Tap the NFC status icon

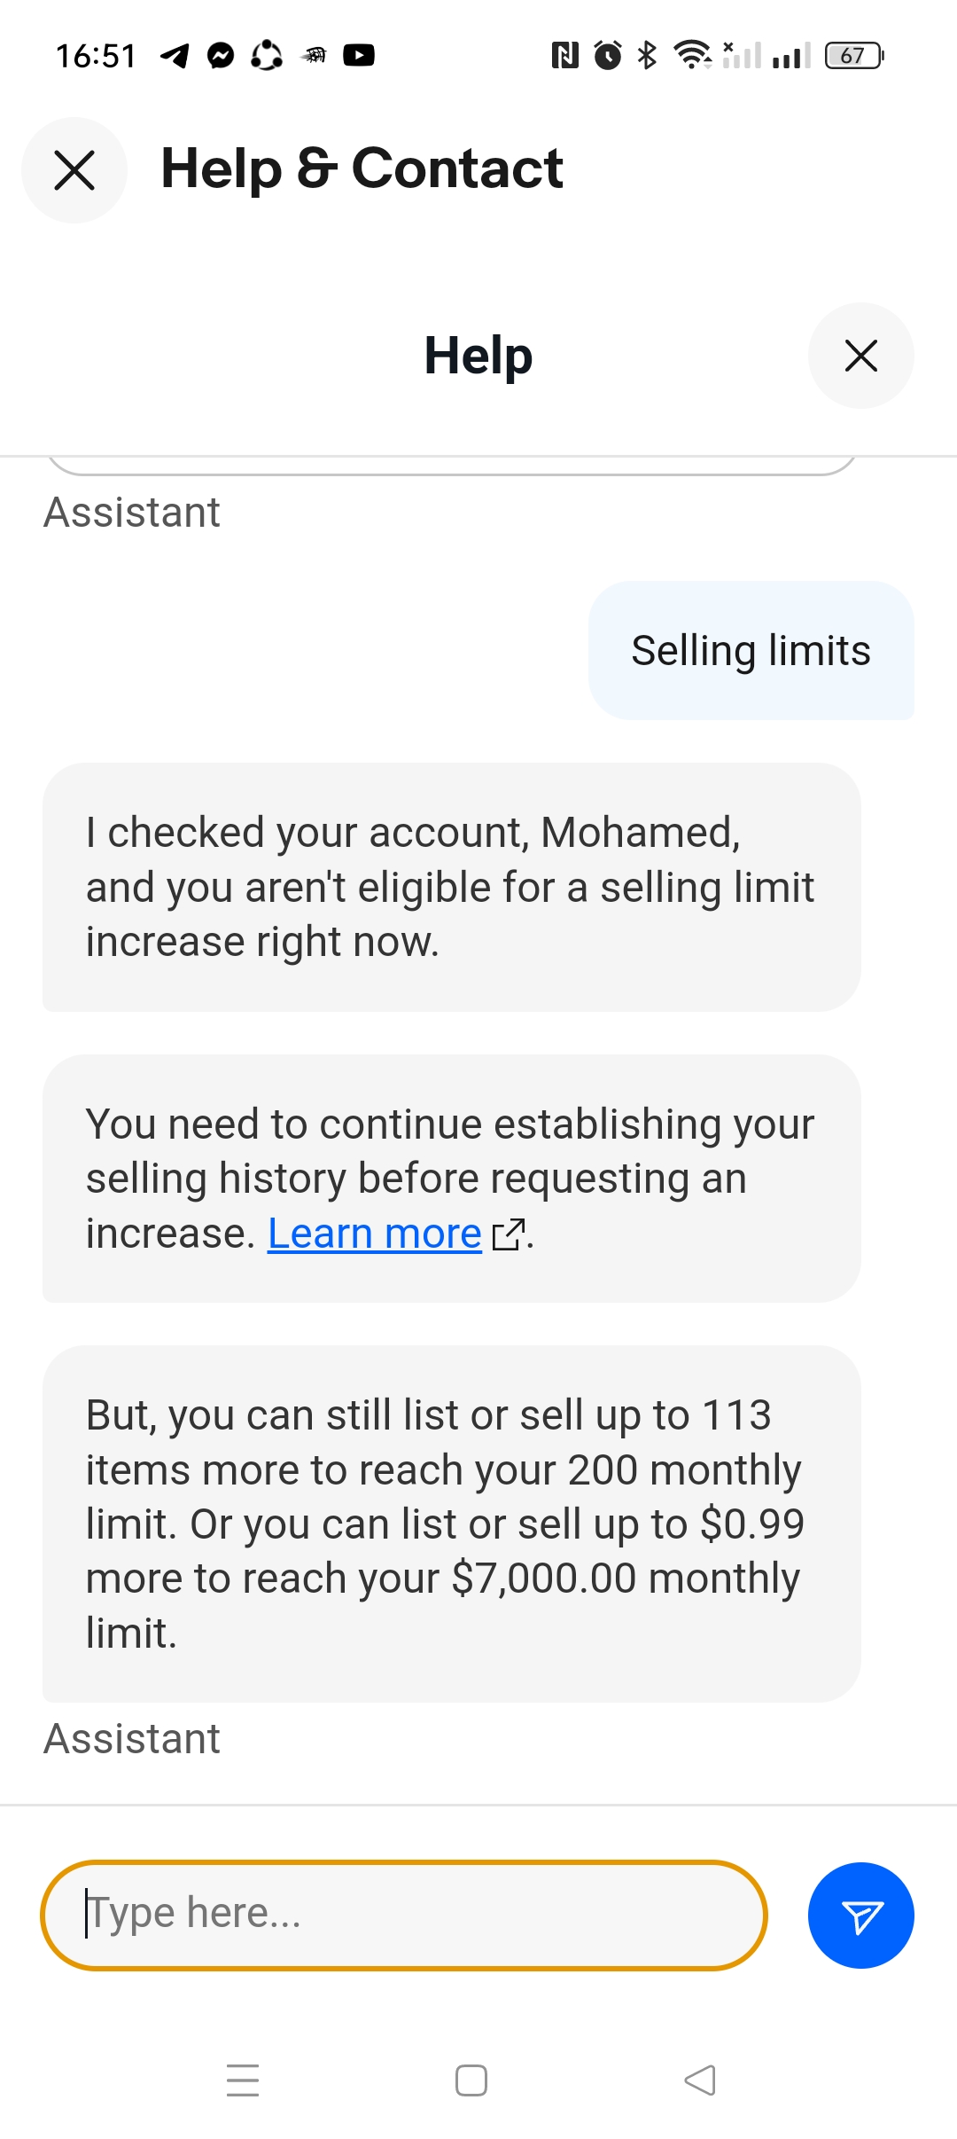coord(564,56)
